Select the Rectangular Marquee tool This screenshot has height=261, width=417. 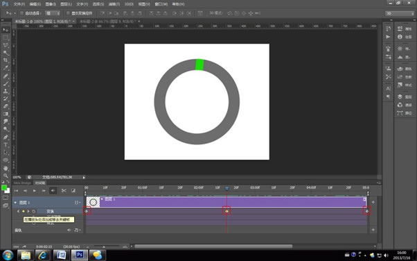pos(6,37)
